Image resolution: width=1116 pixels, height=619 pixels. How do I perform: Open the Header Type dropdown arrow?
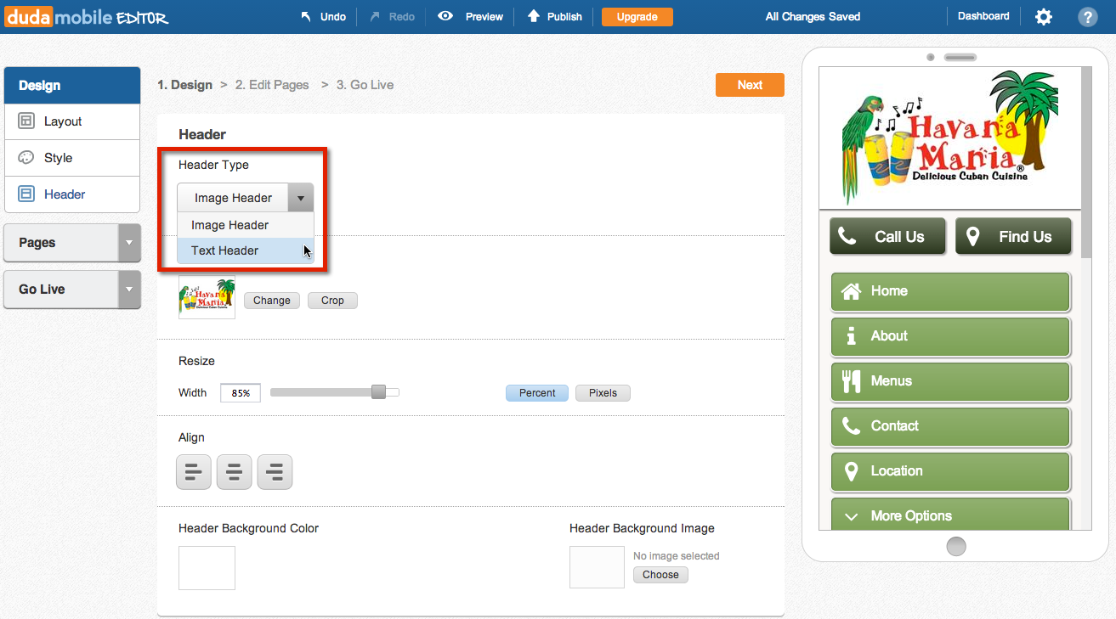point(301,198)
